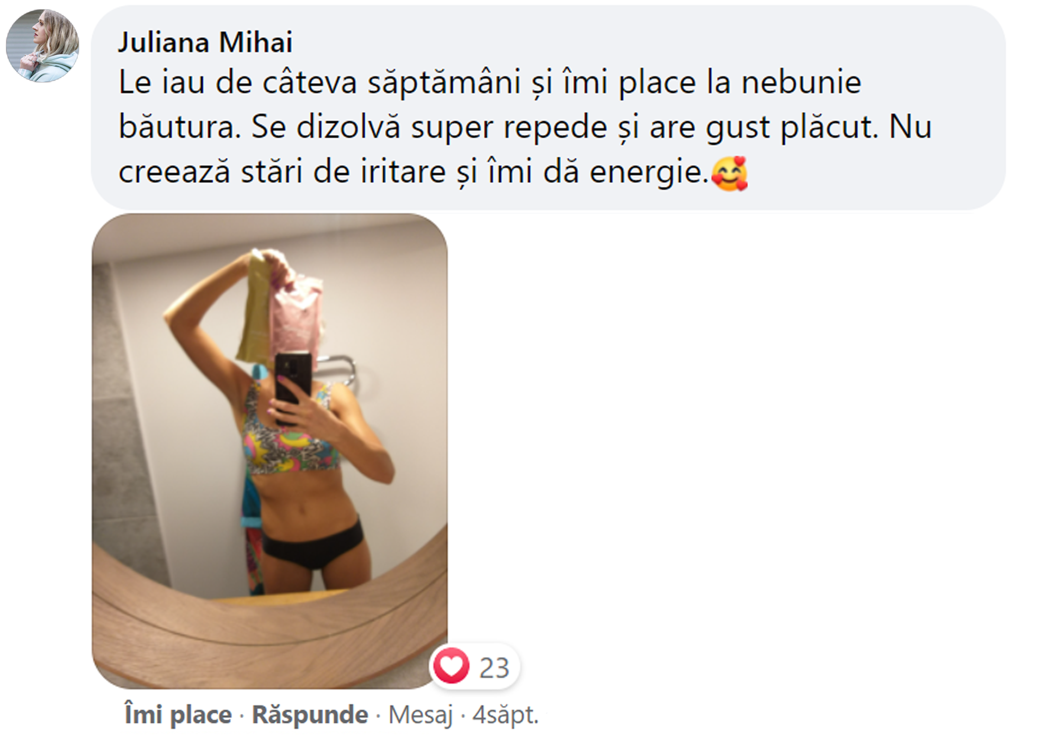Screen dimensions: 1059x738
Task: Open Juliana Mihai's profile picture
Action: click(x=42, y=46)
